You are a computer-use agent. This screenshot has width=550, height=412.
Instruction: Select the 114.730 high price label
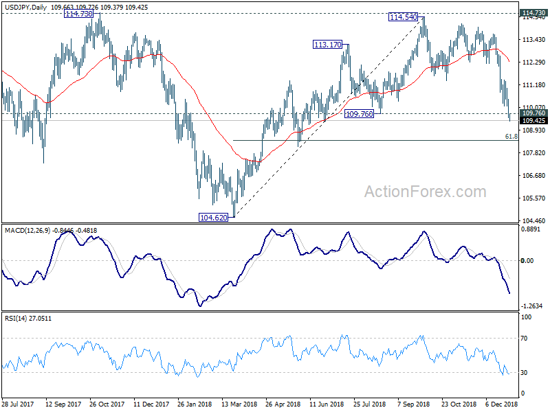pyautogui.click(x=78, y=14)
